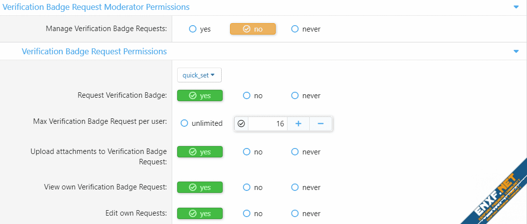Click the check icon beside the number field
This screenshot has height=224, width=527.
241,124
